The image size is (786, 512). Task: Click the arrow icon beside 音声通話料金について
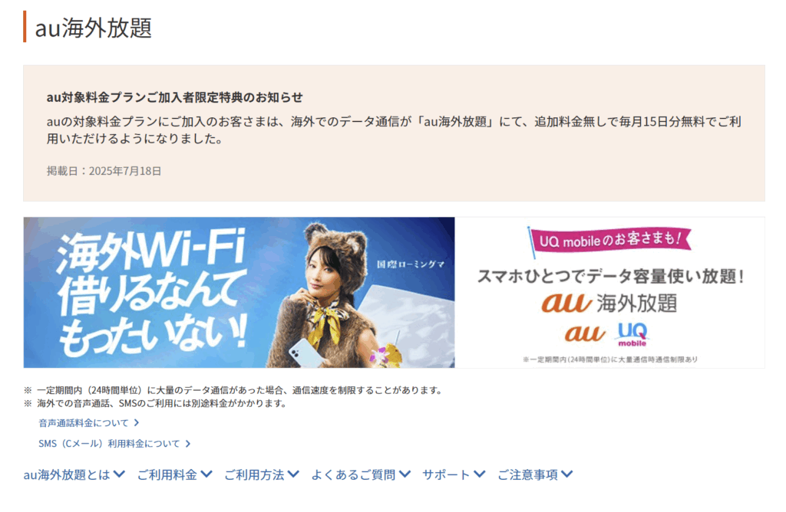click(137, 423)
